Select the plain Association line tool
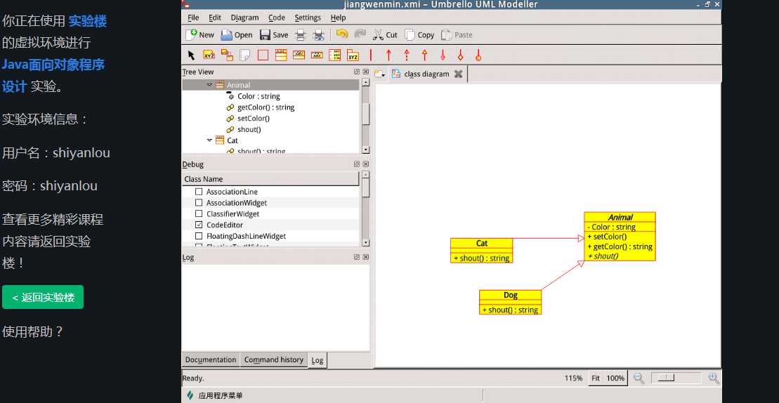The image size is (779, 403). (x=371, y=55)
